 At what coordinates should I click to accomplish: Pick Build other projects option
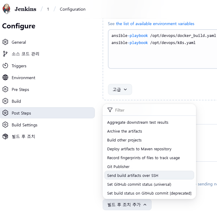pyautogui.click(x=124, y=140)
